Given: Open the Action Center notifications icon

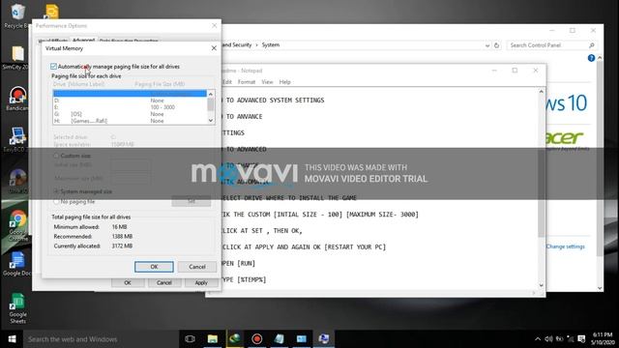Looking at the screenshot, I should 581,339.
